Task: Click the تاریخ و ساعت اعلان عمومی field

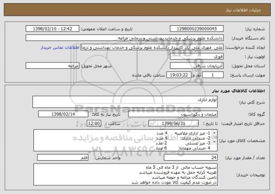Action: coord(53,29)
